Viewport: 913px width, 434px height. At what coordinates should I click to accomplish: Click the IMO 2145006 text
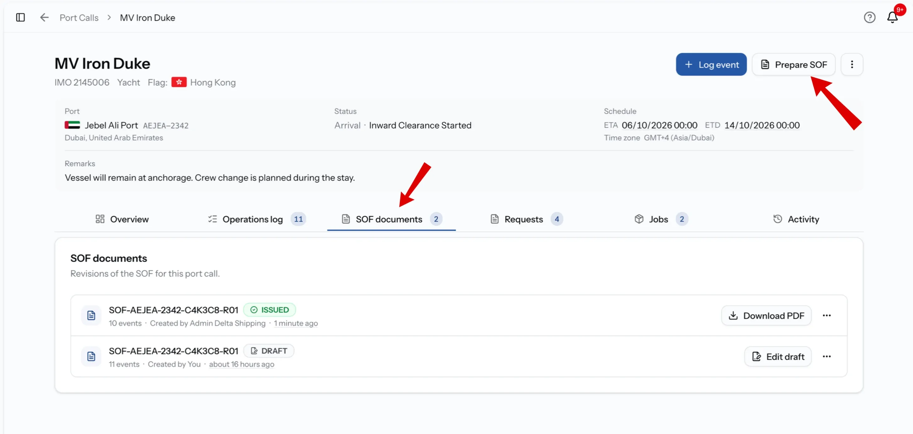pos(82,83)
